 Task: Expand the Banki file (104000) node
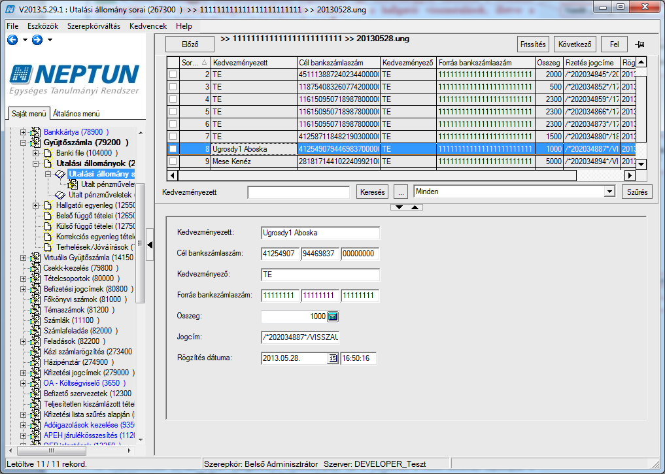tap(35, 153)
